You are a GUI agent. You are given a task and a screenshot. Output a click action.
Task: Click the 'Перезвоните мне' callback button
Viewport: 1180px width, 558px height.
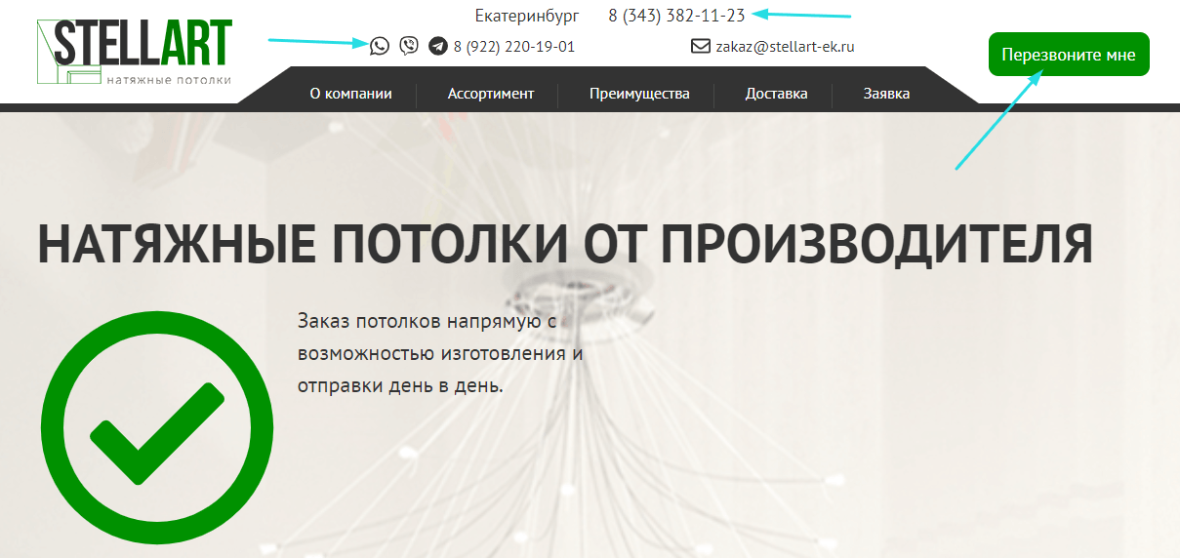pyautogui.click(x=1069, y=55)
